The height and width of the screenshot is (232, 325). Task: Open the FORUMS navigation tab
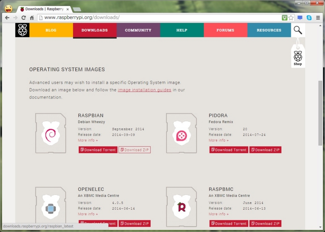pyautogui.click(x=225, y=30)
